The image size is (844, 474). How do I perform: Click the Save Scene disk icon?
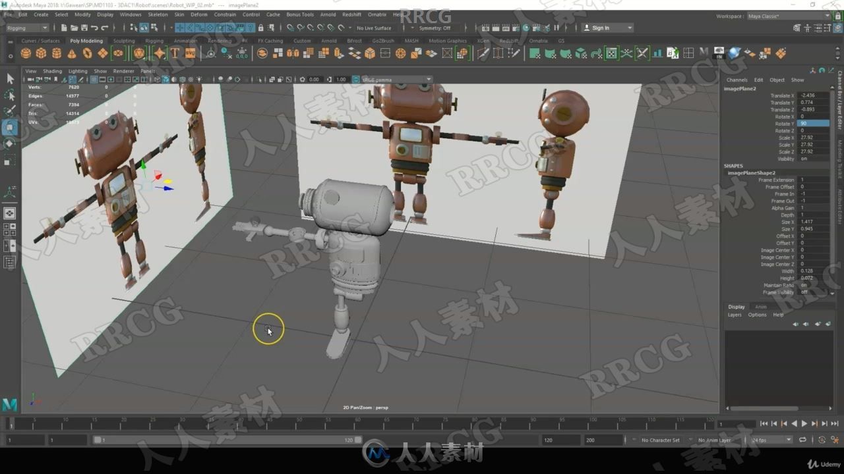pos(84,28)
